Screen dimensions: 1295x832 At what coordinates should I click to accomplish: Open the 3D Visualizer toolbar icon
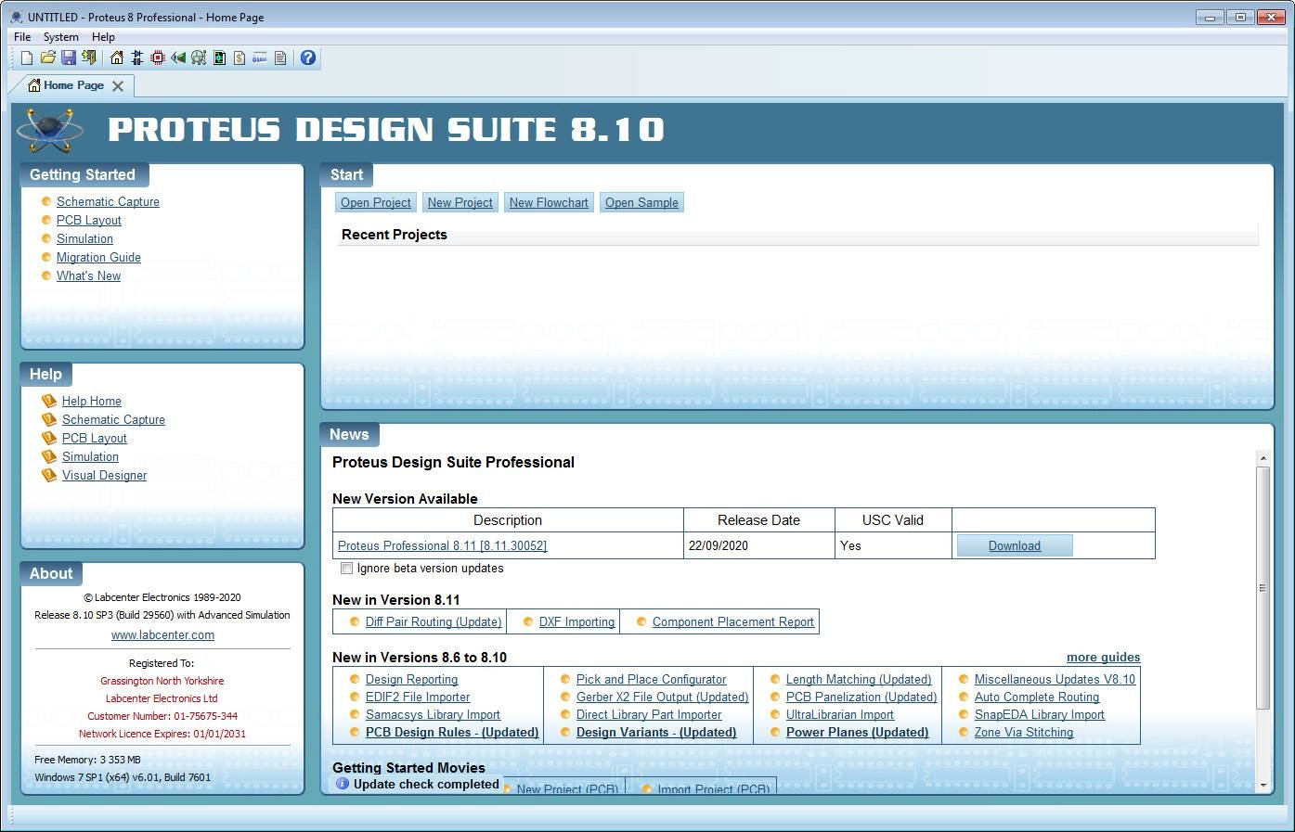coord(178,58)
